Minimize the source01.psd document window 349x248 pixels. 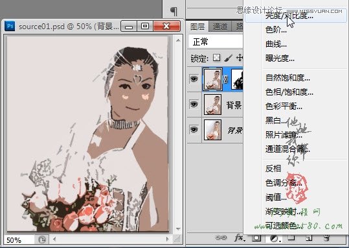point(129,27)
